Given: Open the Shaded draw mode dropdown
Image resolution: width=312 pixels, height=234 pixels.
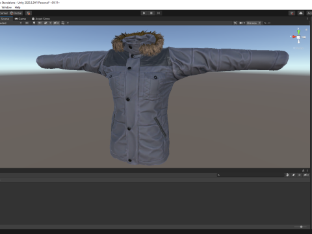Looking at the screenshot, I should coord(11,23).
